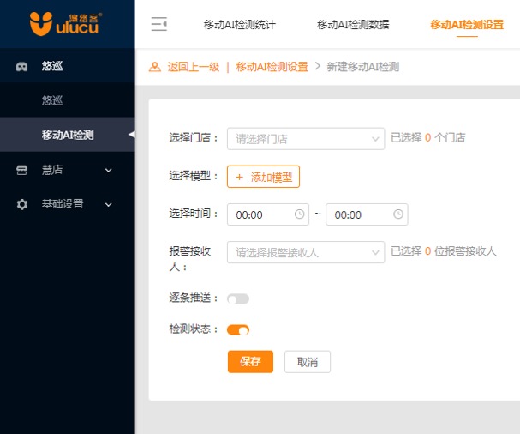Click the clock icon in start time field
This screenshot has width=520, height=434.
coord(300,214)
